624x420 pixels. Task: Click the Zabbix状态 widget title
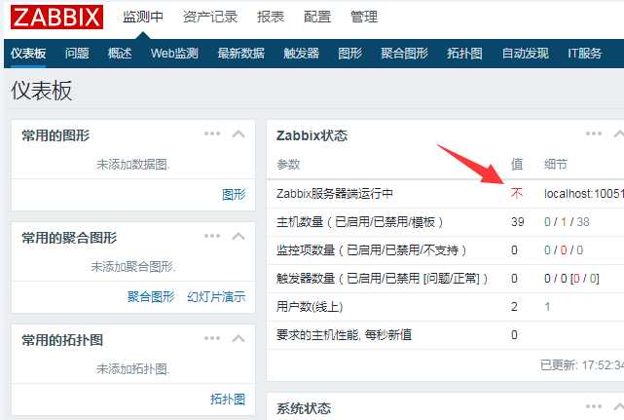click(x=312, y=135)
